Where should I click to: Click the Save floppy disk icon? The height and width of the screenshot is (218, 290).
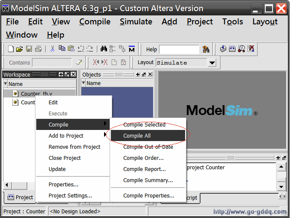(x=29, y=49)
